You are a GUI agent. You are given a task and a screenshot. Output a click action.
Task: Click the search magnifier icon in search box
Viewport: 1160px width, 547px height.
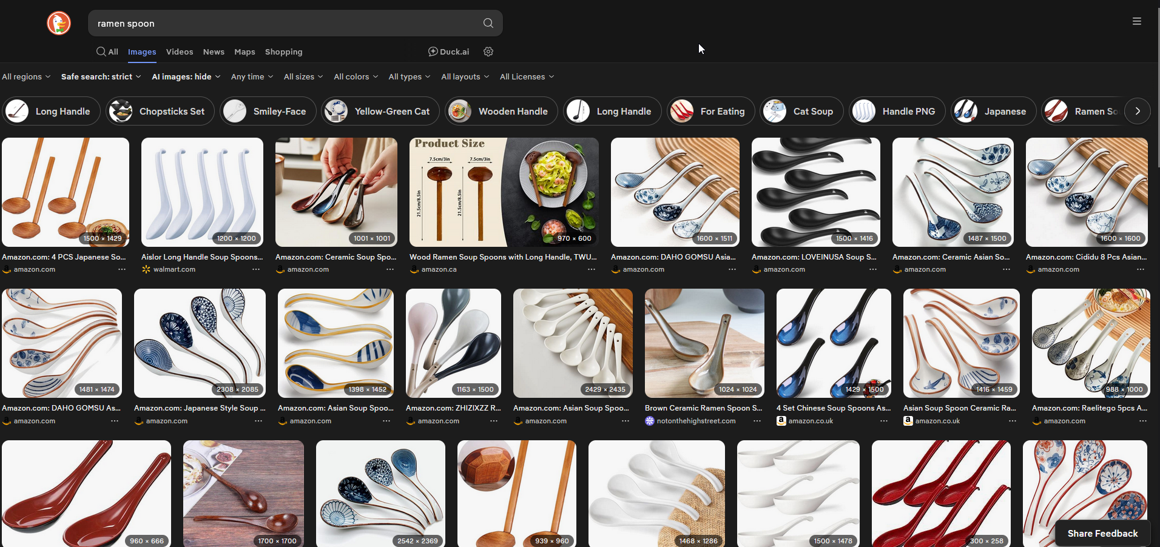pos(488,24)
